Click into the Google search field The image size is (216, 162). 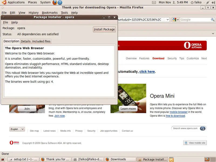pos(195,19)
